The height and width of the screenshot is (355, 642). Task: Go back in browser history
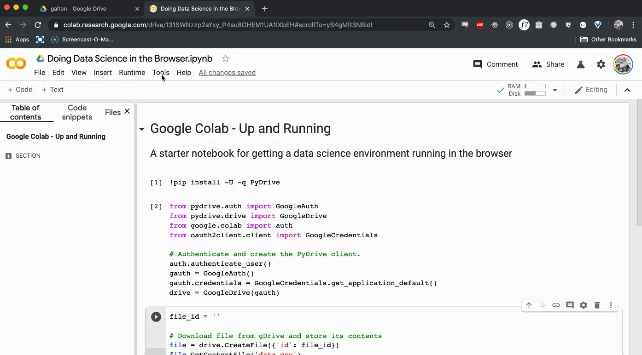coord(8,25)
